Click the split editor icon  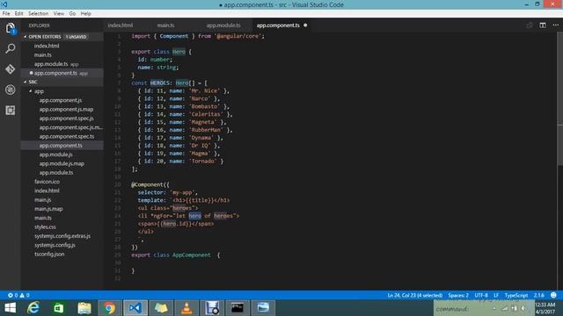[x=543, y=25]
